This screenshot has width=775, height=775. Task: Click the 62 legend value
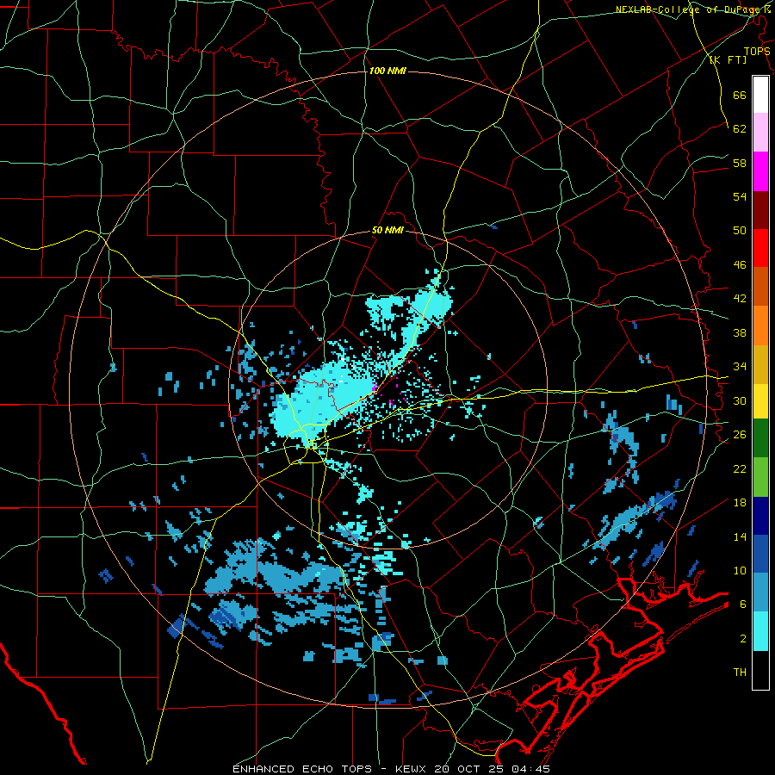point(740,128)
